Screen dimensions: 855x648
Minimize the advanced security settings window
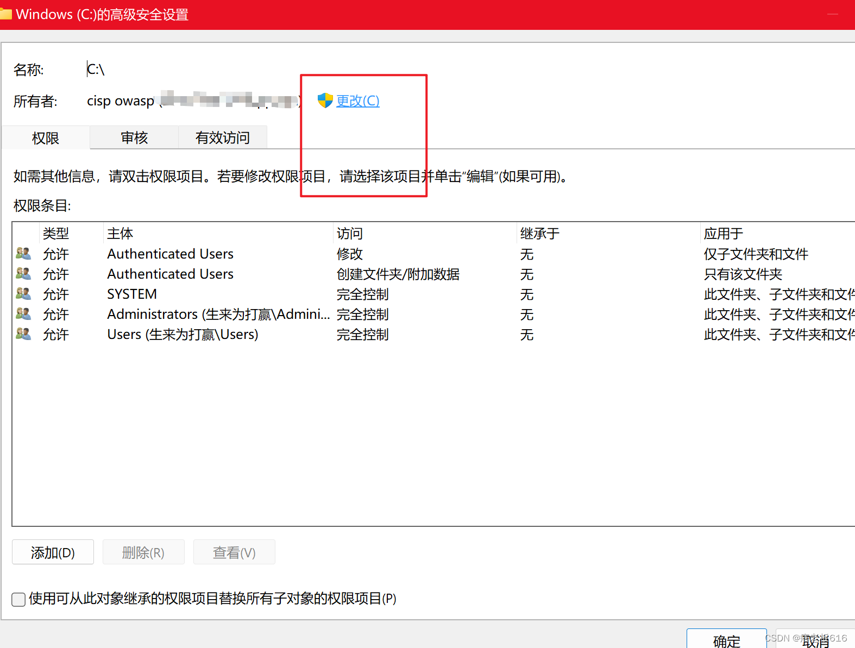tap(833, 15)
